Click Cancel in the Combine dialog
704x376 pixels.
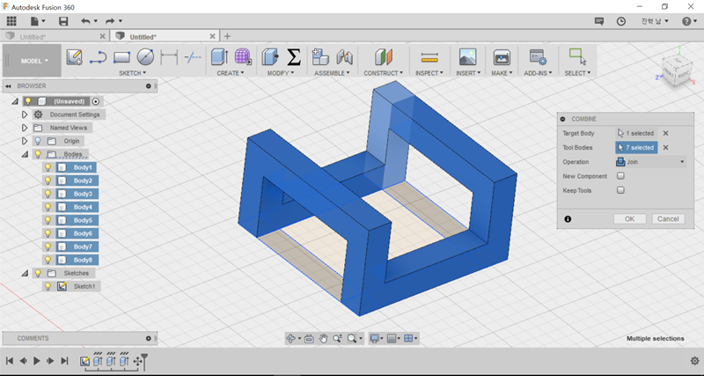tap(668, 218)
